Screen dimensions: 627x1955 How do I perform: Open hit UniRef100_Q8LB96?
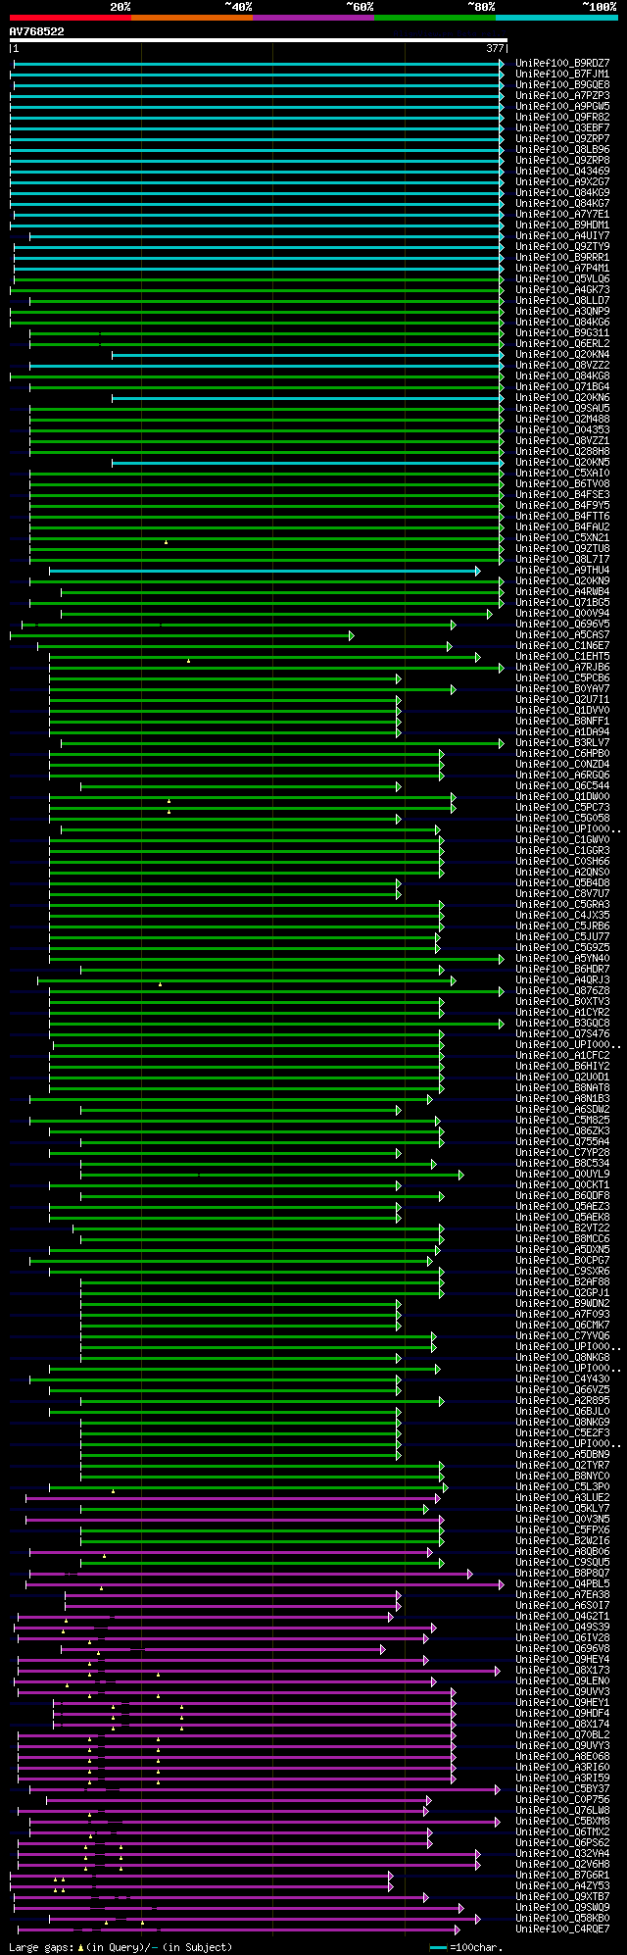(562, 150)
